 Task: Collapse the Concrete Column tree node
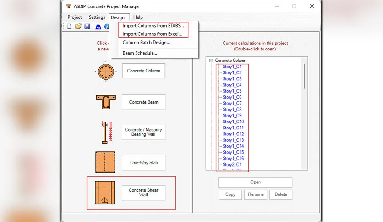point(211,61)
